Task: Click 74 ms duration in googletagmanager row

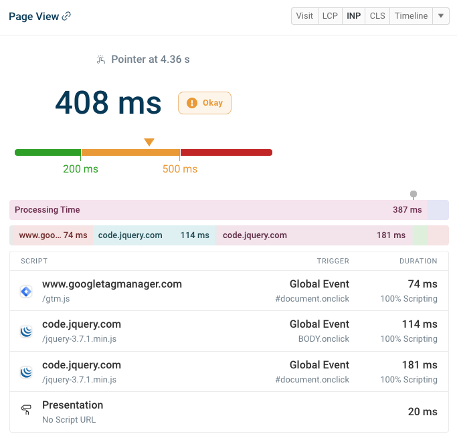Action: pos(423,284)
